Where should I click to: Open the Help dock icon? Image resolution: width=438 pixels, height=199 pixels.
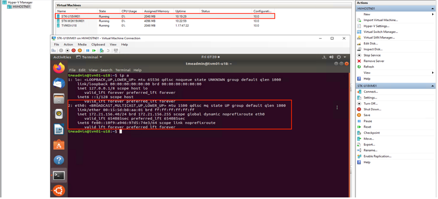59,160
